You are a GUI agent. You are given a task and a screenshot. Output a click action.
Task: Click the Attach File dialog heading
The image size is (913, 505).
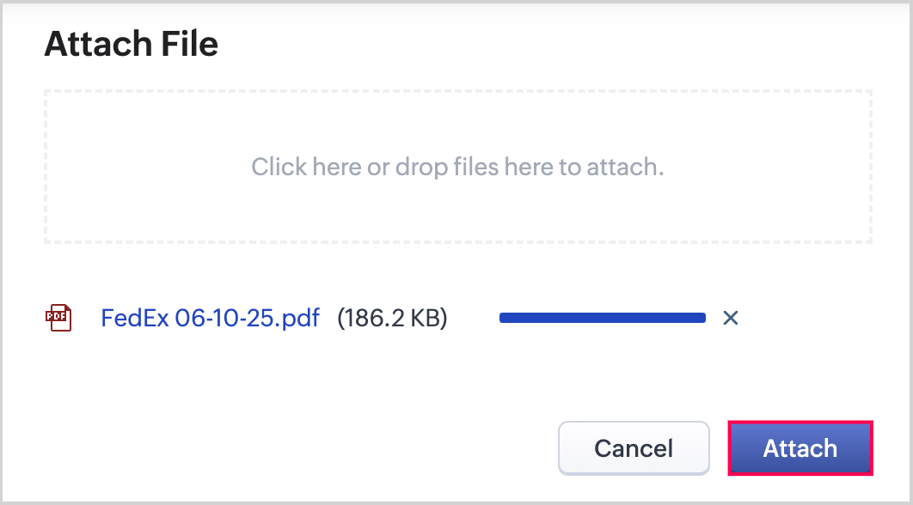(x=132, y=43)
